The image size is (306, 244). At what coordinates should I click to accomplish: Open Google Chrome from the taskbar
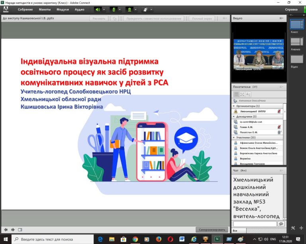[x=135, y=239]
